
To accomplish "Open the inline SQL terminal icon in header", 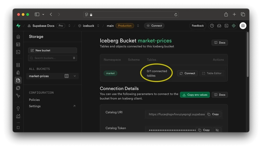I will tap(226, 26).
